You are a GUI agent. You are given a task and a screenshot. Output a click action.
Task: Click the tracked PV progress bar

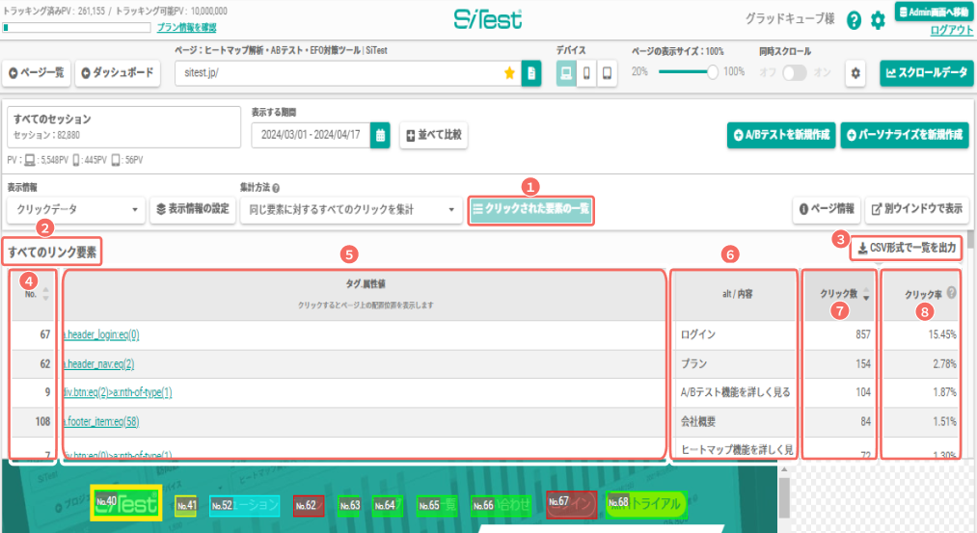point(76,27)
